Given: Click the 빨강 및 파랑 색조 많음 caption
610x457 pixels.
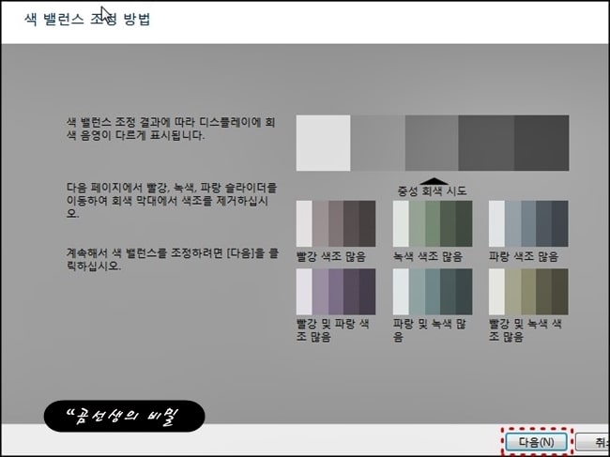Looking at the screenshot, I should click(332, 330).
